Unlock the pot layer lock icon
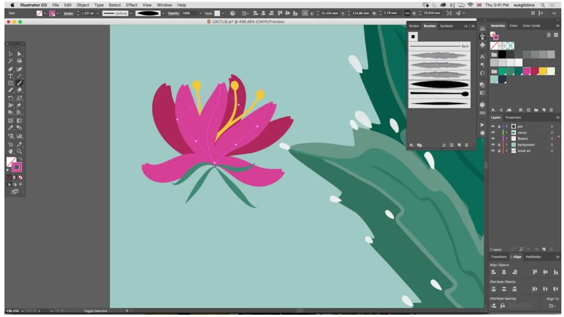The height and width of the screenshot is (317, 564). [499, 126]
